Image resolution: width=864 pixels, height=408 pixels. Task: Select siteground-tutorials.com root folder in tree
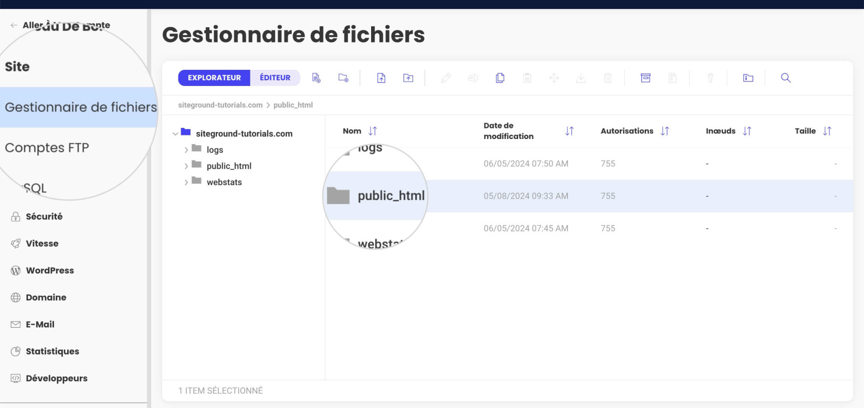(x=244, y=134)
